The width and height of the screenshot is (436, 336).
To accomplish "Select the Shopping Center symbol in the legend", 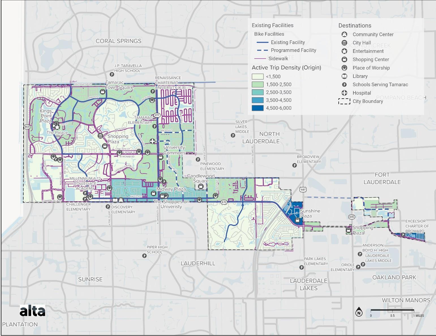I will pyautogui.click(x=344, y=59).
